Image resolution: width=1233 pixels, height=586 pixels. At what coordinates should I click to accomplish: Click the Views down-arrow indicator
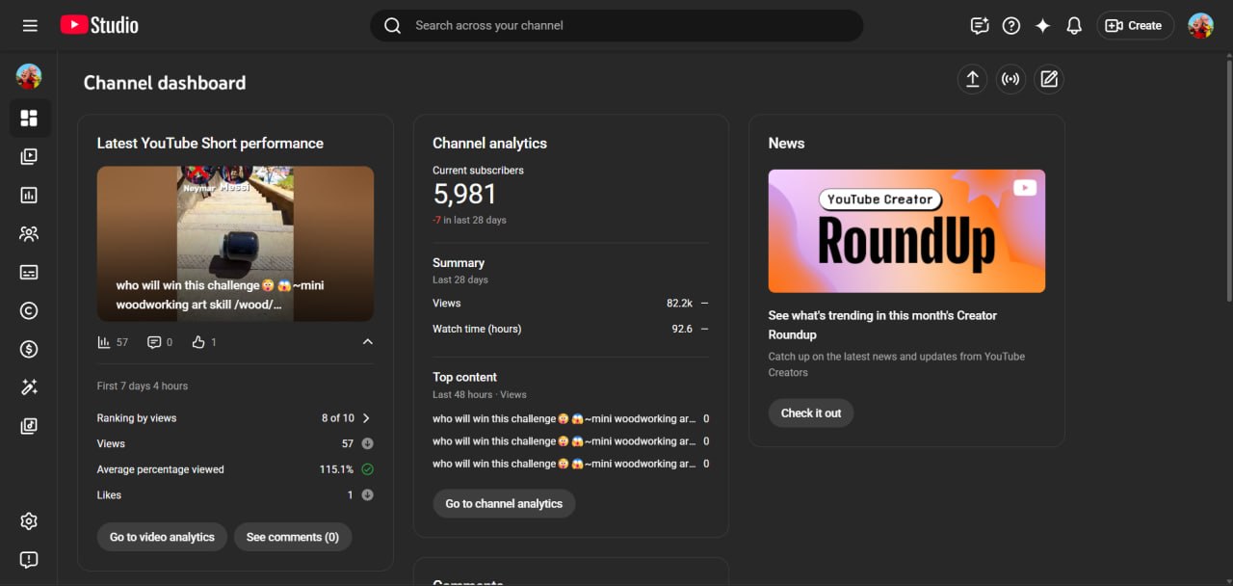pos(367,444)
